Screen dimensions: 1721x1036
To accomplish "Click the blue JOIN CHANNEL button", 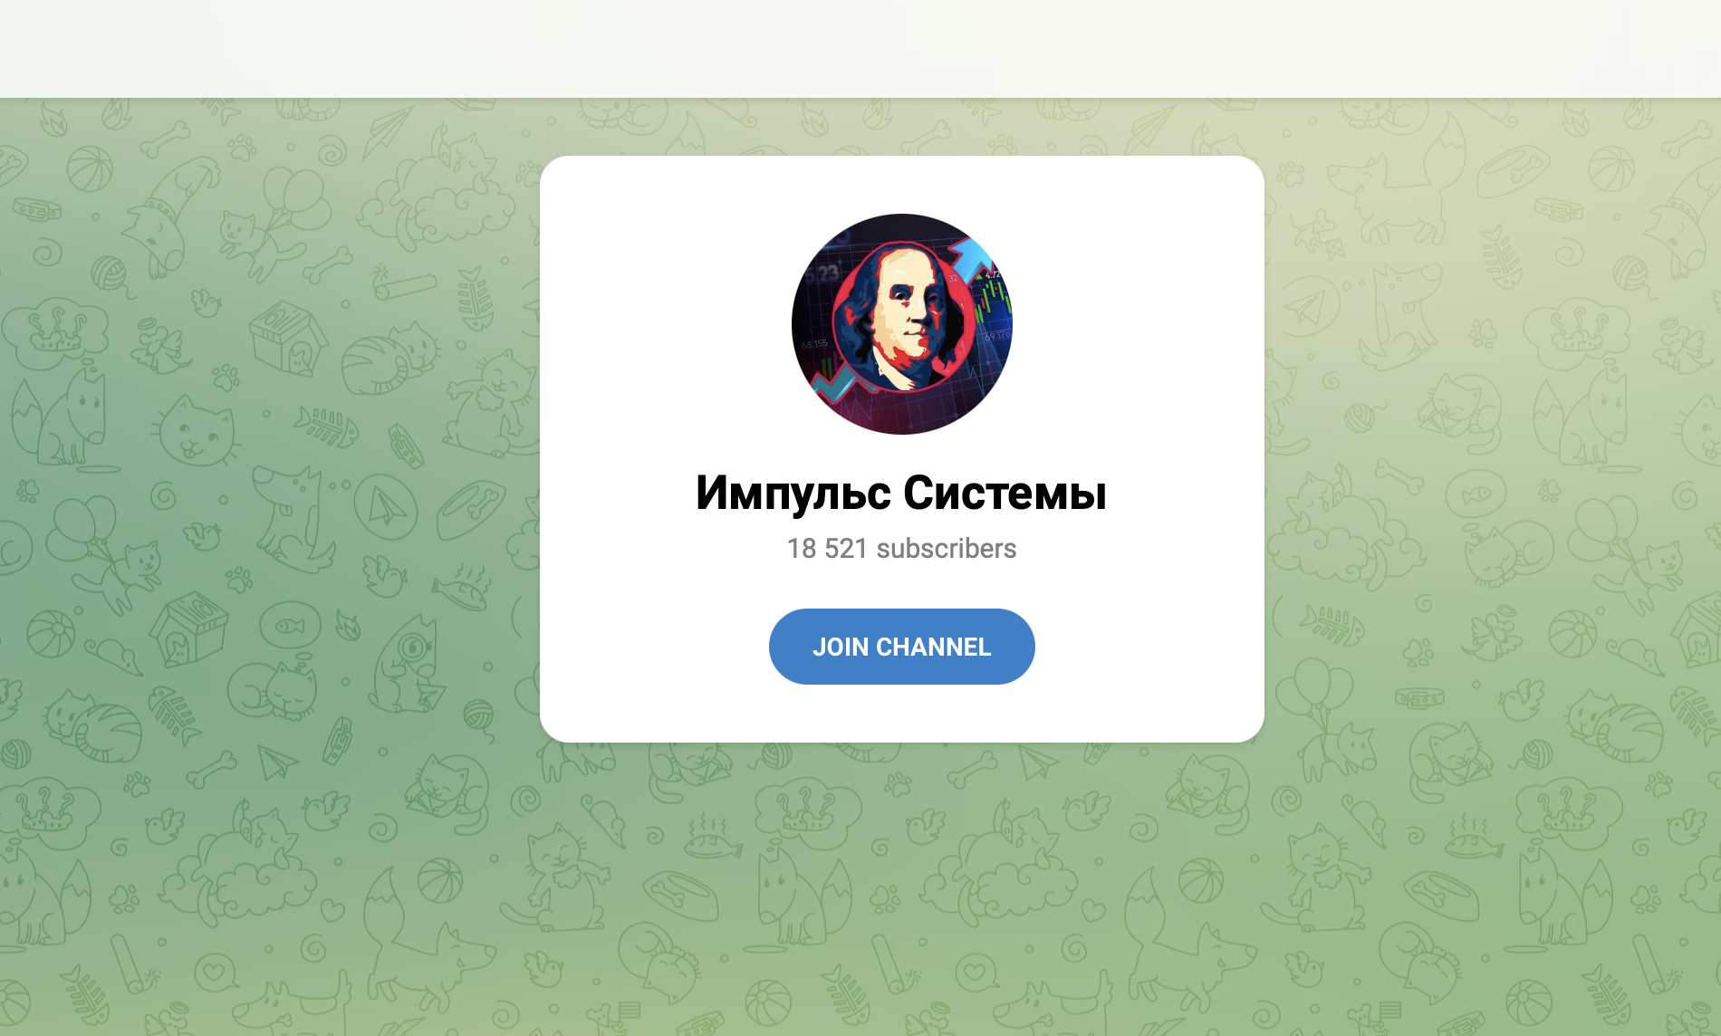I will point(901,647).
